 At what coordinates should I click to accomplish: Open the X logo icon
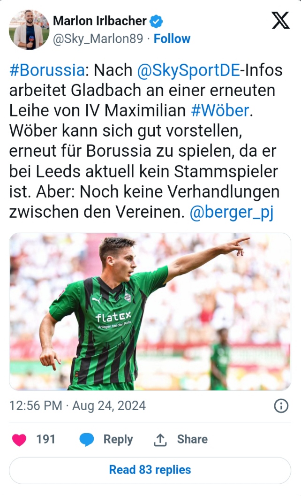coord(280,21)
